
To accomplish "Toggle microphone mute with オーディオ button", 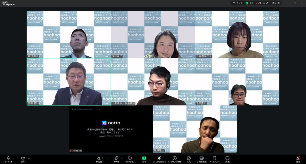I will click(8, 159).
